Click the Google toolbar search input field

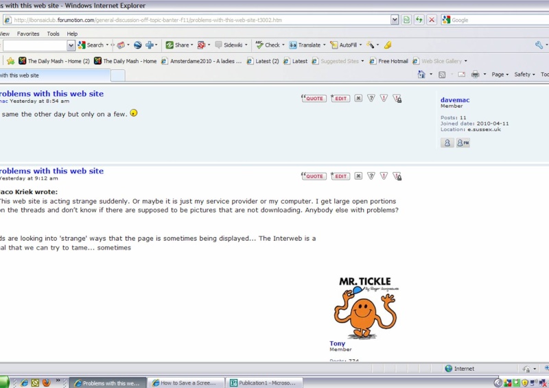(x=35, y=45)
